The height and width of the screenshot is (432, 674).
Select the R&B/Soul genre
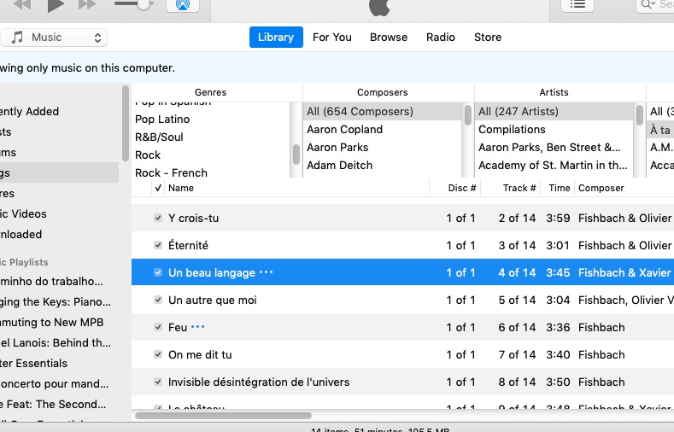[159, 137]
